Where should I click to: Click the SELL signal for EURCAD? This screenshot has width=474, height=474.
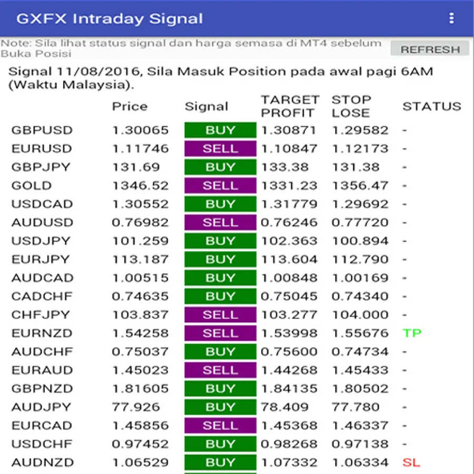[220, 426]
